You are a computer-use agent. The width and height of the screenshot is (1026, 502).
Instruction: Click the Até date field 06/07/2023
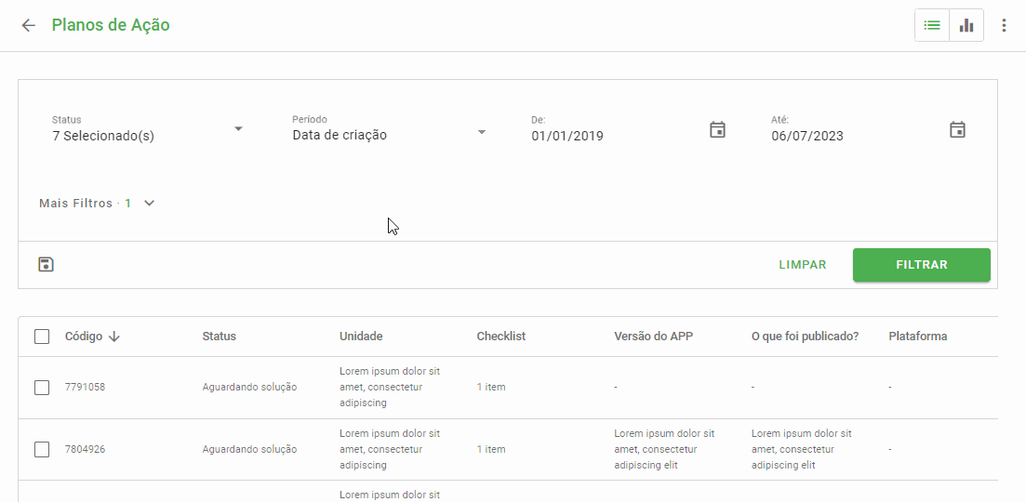(807, 137)
